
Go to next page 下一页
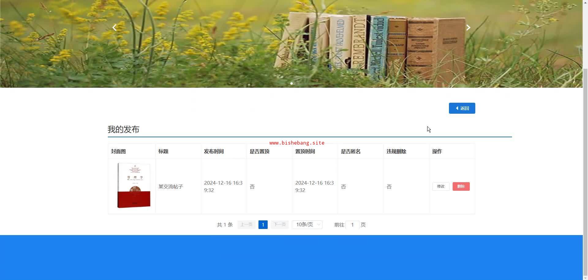[280, 225]
